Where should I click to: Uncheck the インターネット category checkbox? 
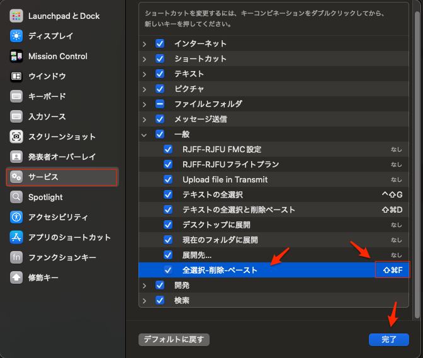[160, 43]
